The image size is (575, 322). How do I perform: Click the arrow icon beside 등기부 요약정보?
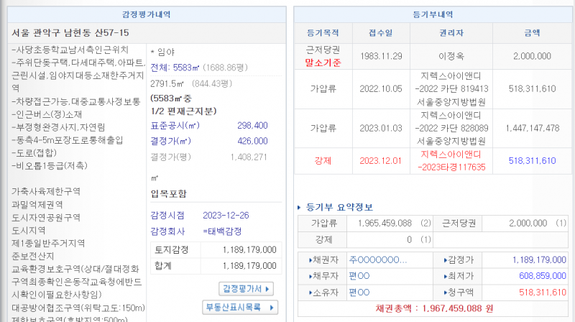pos(300,207)
